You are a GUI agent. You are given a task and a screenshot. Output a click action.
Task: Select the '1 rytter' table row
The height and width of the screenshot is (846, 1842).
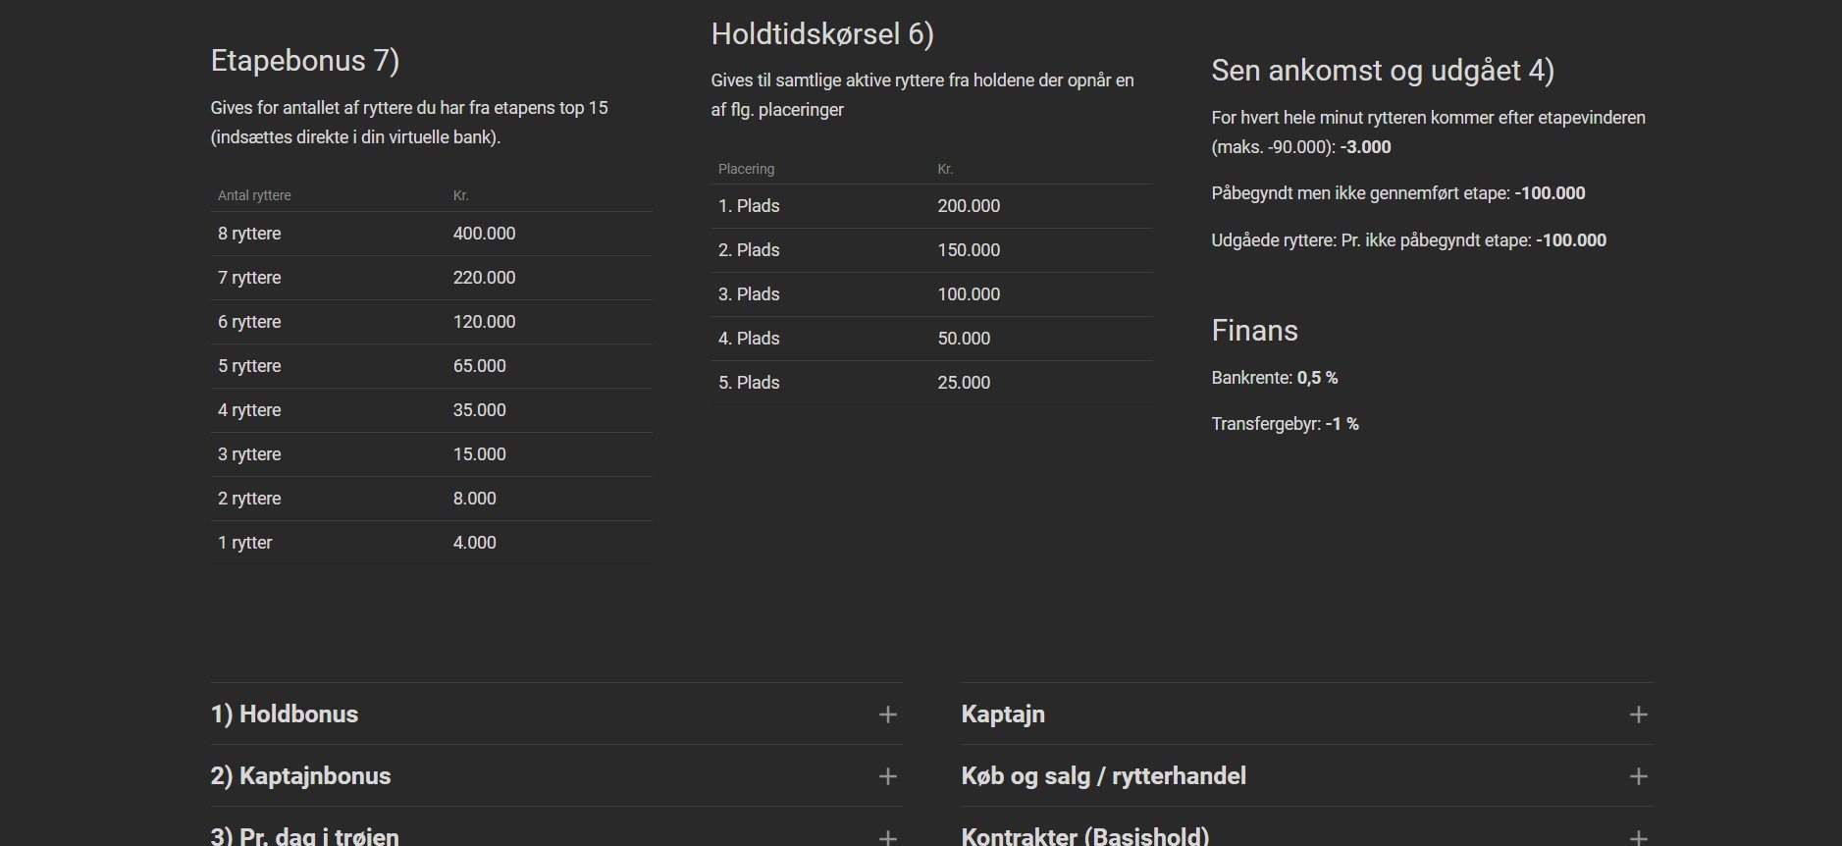pos(431,543)
